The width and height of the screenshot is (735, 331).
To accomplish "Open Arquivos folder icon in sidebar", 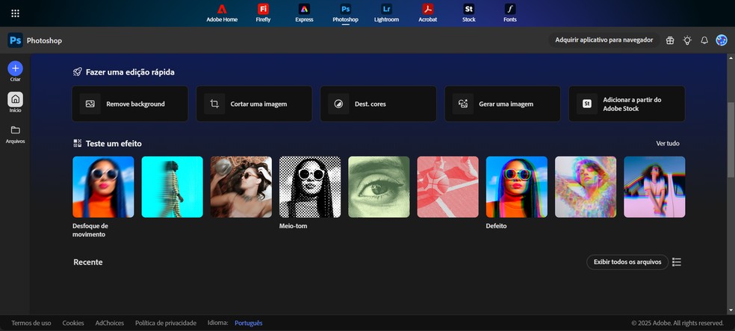I will (x=15, y=130).
